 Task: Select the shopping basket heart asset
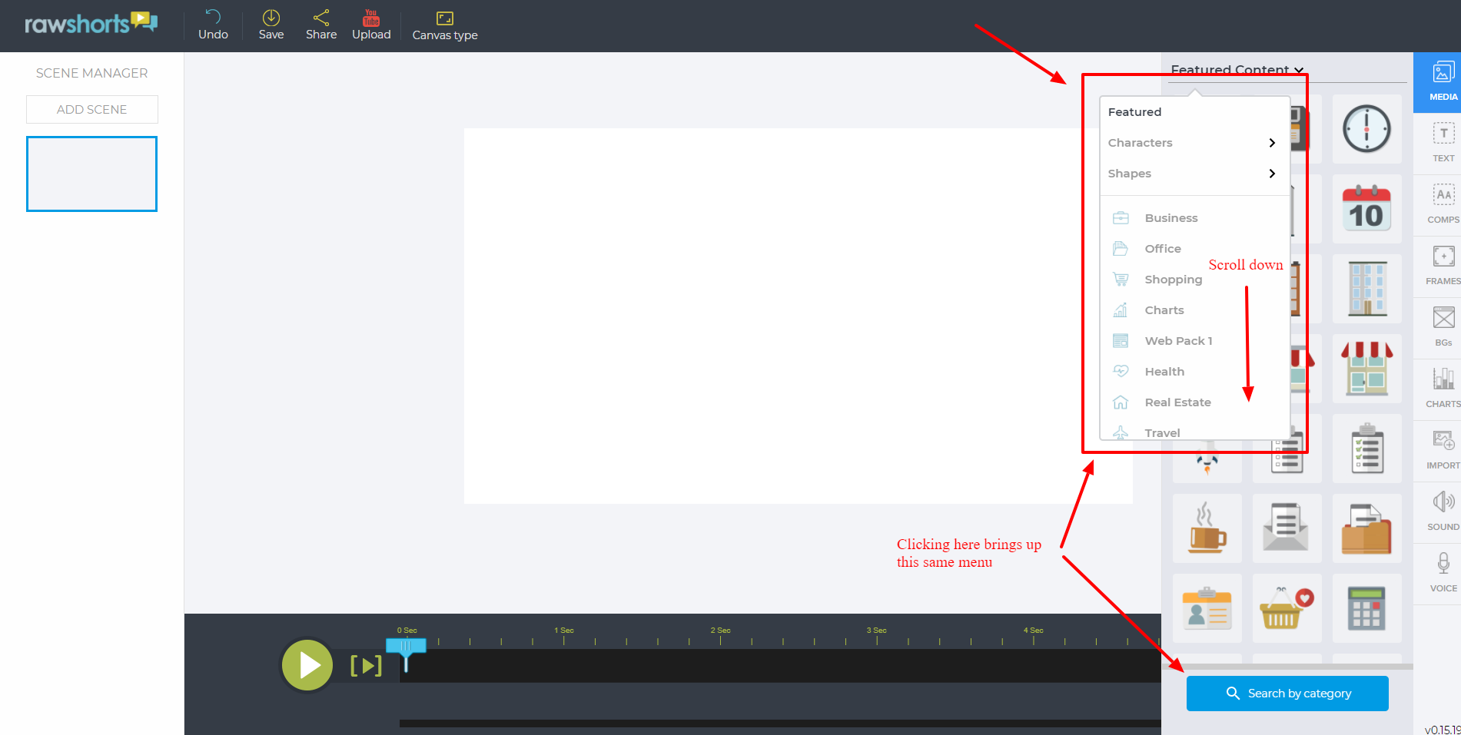1287,608
